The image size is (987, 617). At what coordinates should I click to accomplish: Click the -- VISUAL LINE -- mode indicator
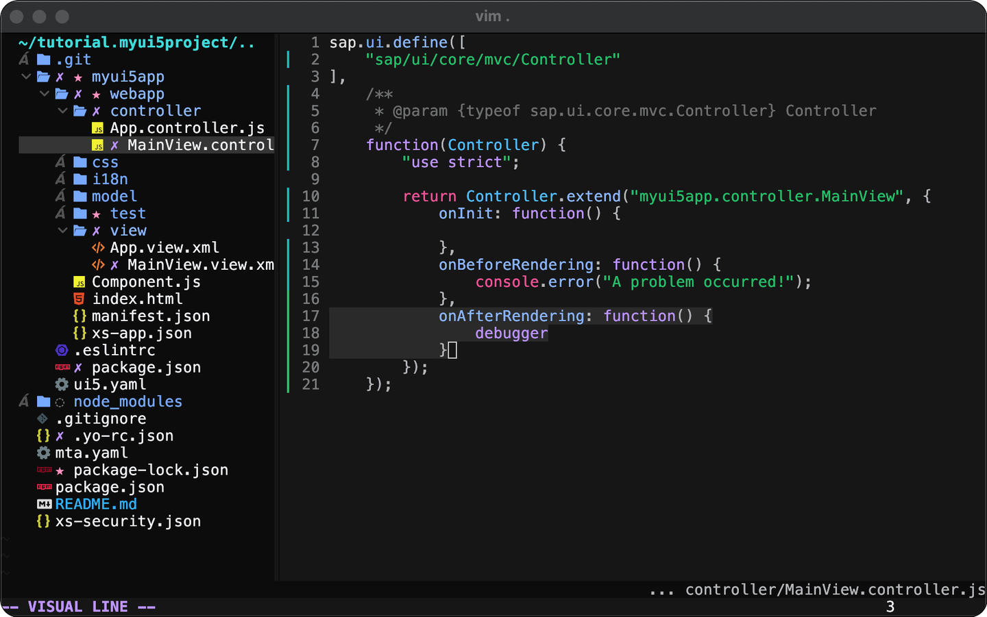click(x=79, y=607)
